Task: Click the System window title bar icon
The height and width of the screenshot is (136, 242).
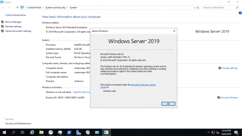Action: (2, 2)
